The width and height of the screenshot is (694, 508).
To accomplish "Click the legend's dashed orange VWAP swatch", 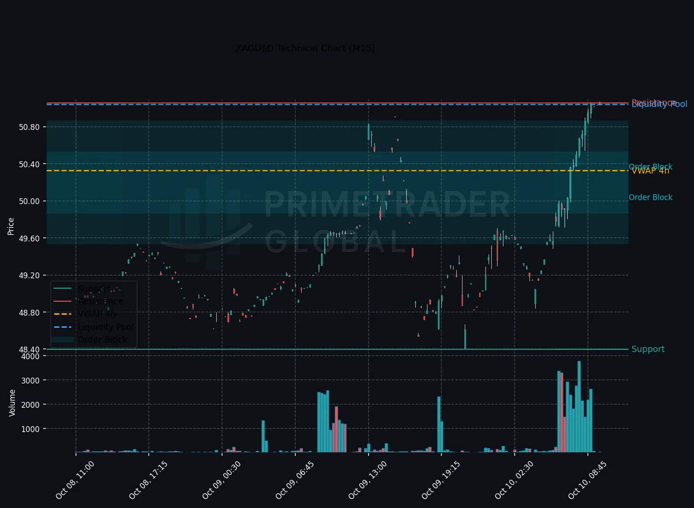I will click(x=62, y=314).
